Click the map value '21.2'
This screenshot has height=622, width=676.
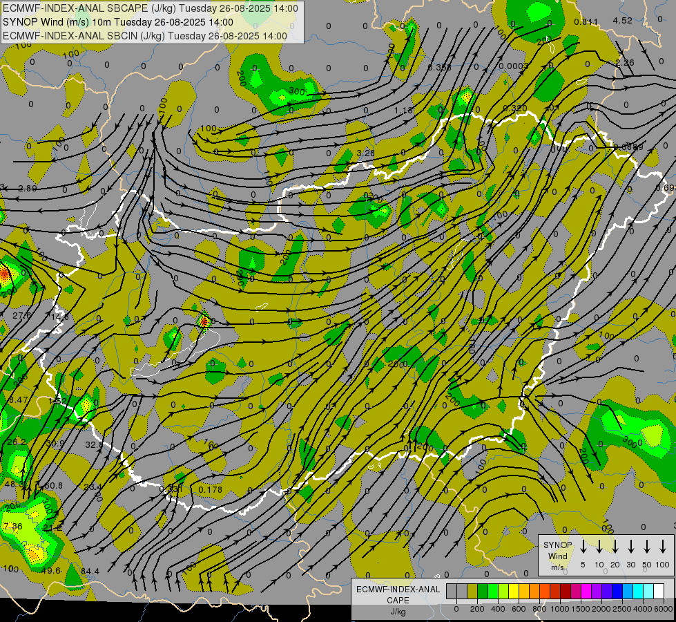point(52,528)
